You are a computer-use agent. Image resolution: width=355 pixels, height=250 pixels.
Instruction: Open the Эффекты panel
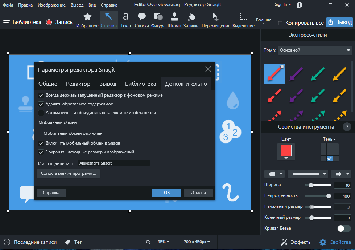296,242
